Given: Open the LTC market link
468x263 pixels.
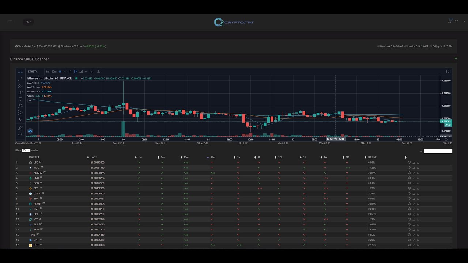Looking at the screenshot, I should [x=36, y=163].
